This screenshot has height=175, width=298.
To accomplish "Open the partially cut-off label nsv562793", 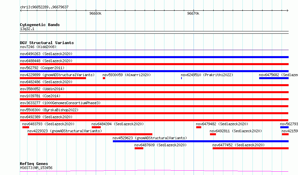I will click(x=289, y=124).
